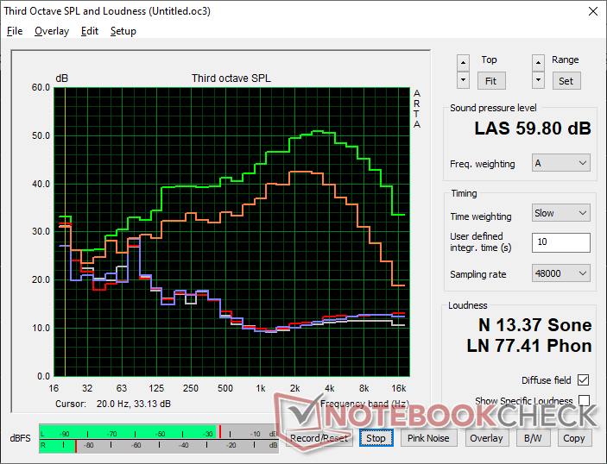Click the Range down arrow
The height and width of the screenshot is (464, 607).
(x=538, y=80)
